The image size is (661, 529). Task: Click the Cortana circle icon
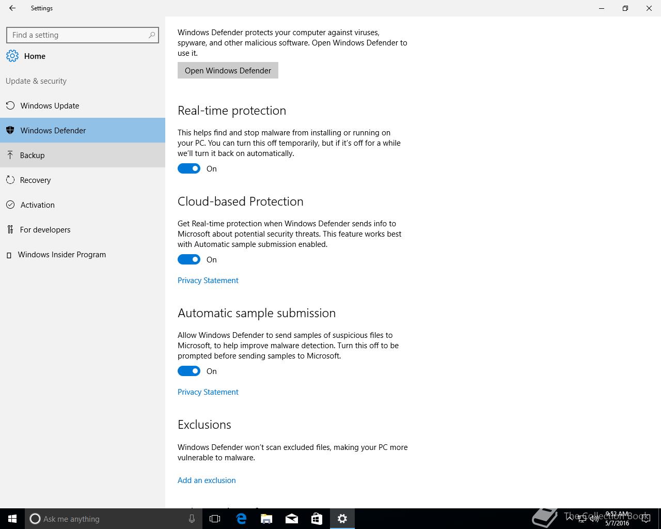coord(35,519)
